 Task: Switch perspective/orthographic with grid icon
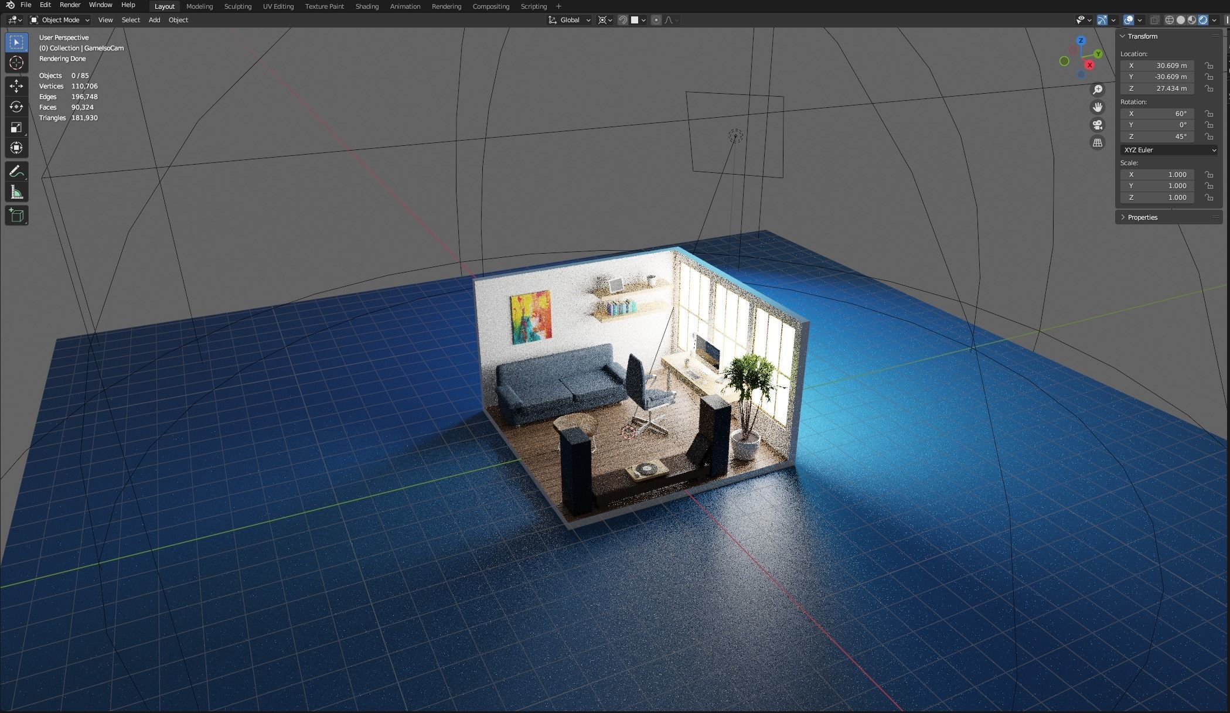(x=1098, y=142)
